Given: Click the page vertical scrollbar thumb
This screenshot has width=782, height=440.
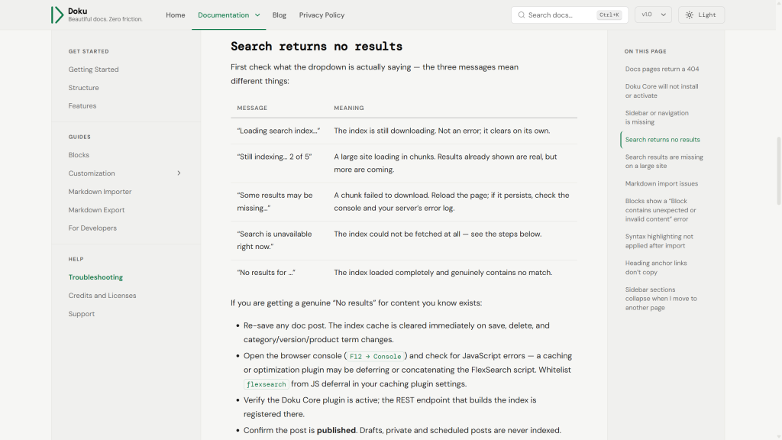Looking at the screenshot, I should 778,170.
